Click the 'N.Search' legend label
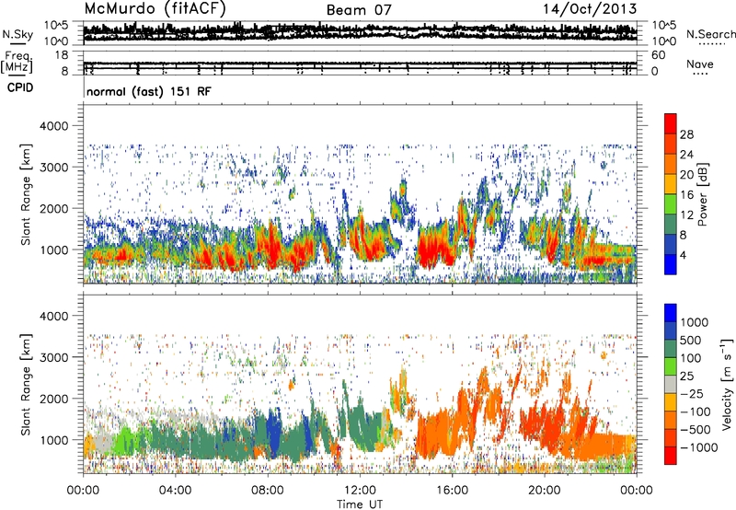The height and width of the screenshot is (510, 736). pos(710,34)
